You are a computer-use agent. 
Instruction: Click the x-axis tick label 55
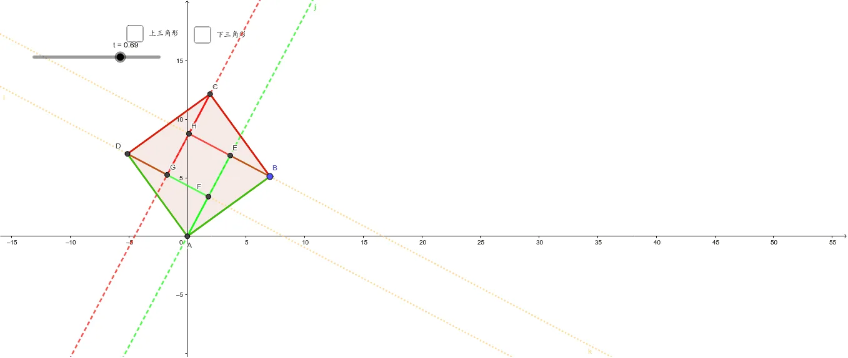pos(832,242)
